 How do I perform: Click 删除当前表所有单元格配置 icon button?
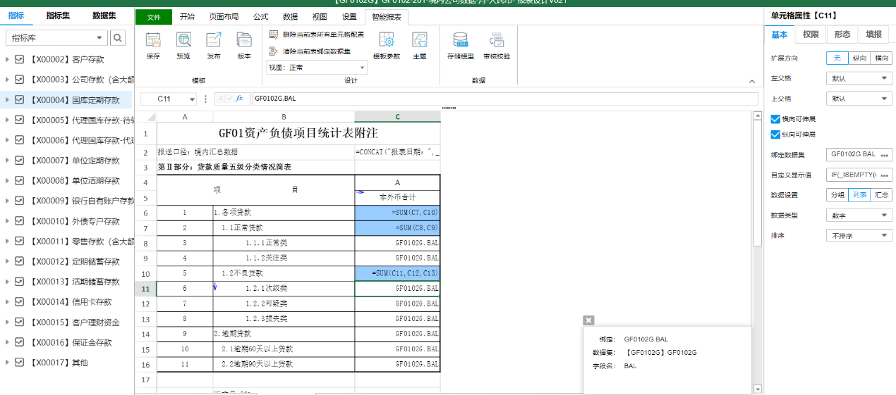(x=274, y=34)
